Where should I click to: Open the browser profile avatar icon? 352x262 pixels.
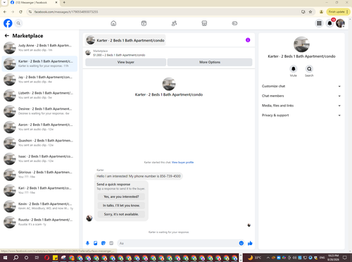(x=321, y=12)
